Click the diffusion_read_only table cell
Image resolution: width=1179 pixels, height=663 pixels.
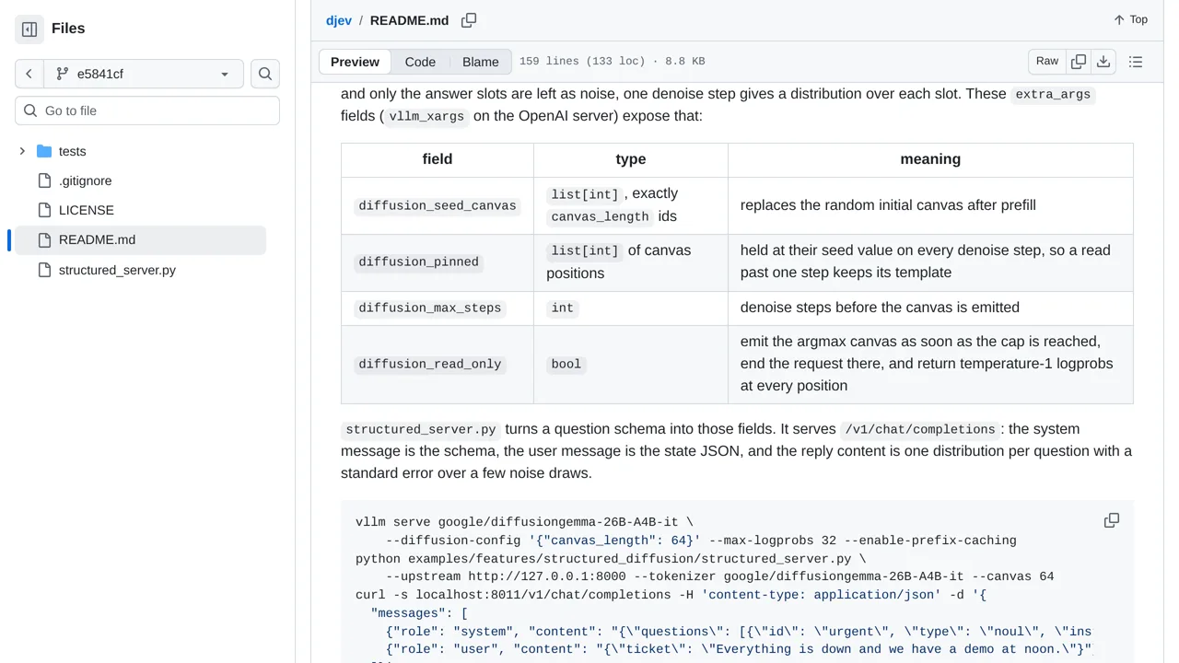438,364
